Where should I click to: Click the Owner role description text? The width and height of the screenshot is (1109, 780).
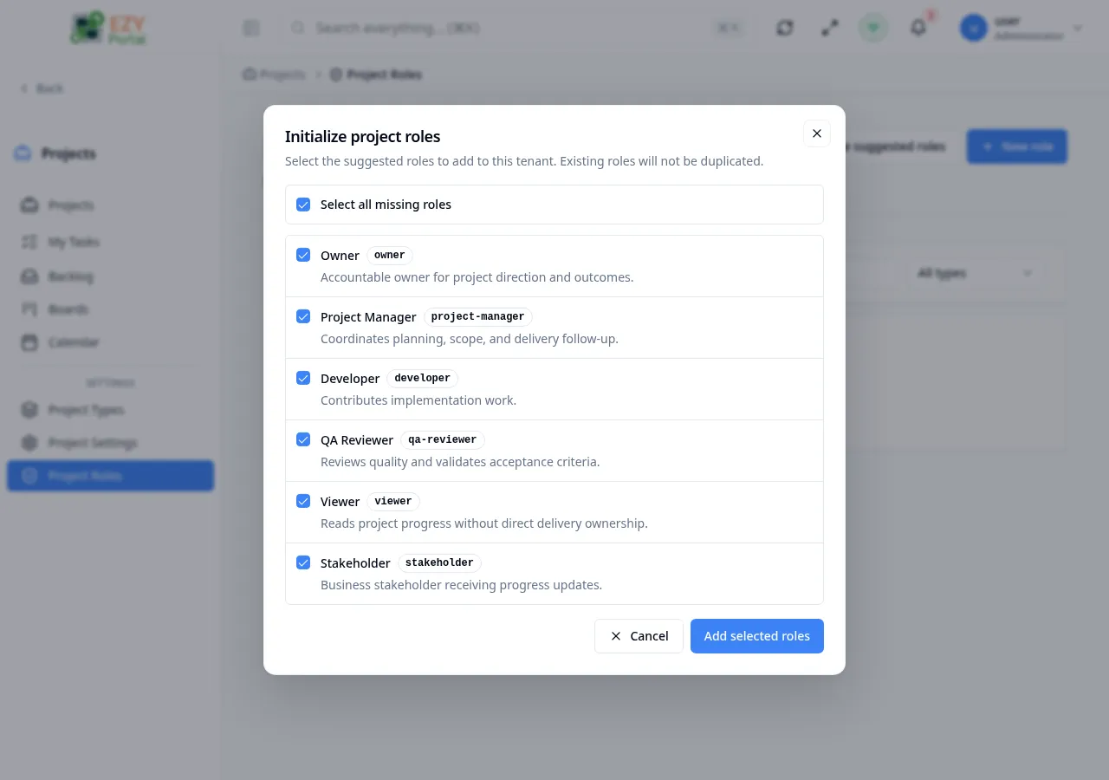(477, 277)
